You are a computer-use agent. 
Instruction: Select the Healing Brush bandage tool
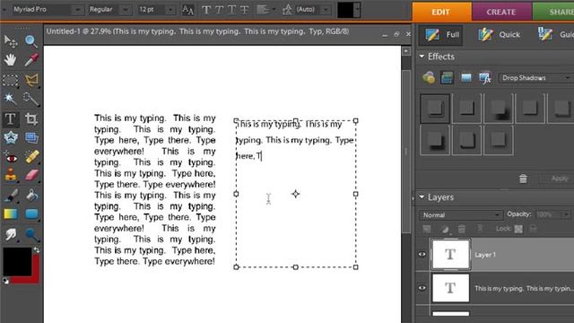(x=31, y=157)
